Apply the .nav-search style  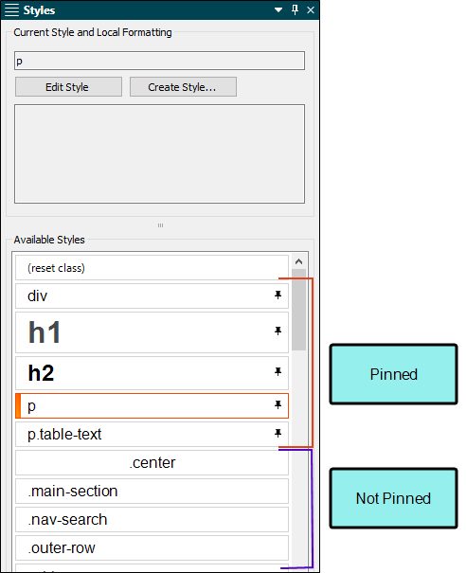click(152, 520)
